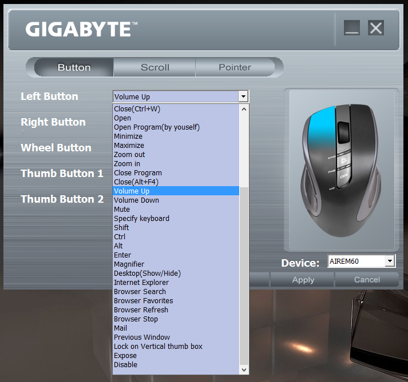Select Lock on Vertical thumb box
This screenshot has width=408, height=382.
(176, 347)
